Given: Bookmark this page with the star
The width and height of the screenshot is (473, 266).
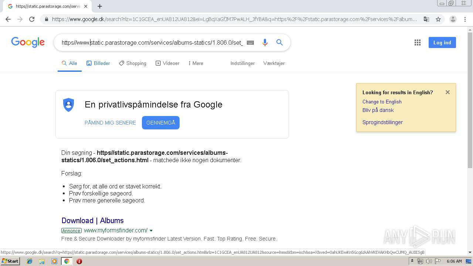Looking at the screenshot, I should pyautogui.click(x=438, y=19).
